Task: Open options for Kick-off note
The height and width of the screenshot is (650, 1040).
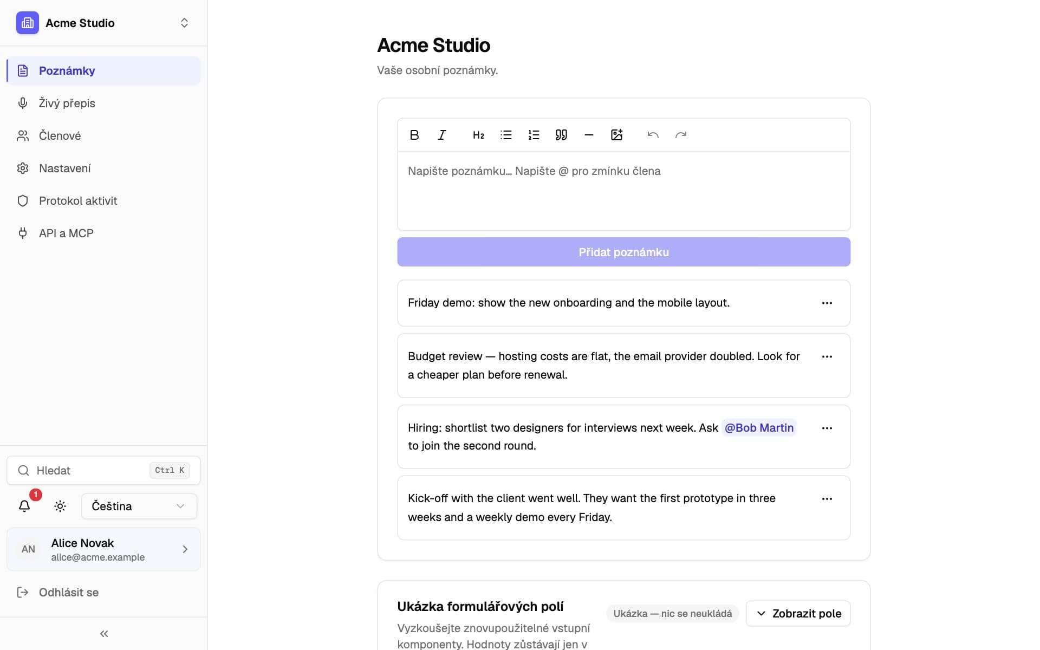Action: [827, 499]
